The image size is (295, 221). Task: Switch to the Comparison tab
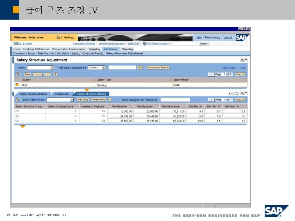point(62,94)
